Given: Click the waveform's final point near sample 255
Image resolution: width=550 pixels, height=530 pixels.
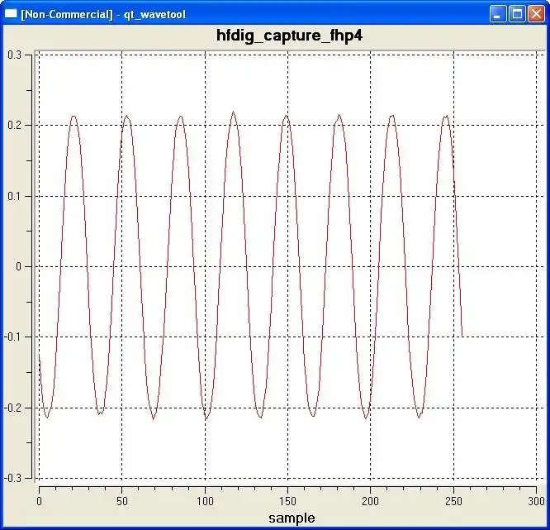Looking at the screenshot, I should point(462,335).
